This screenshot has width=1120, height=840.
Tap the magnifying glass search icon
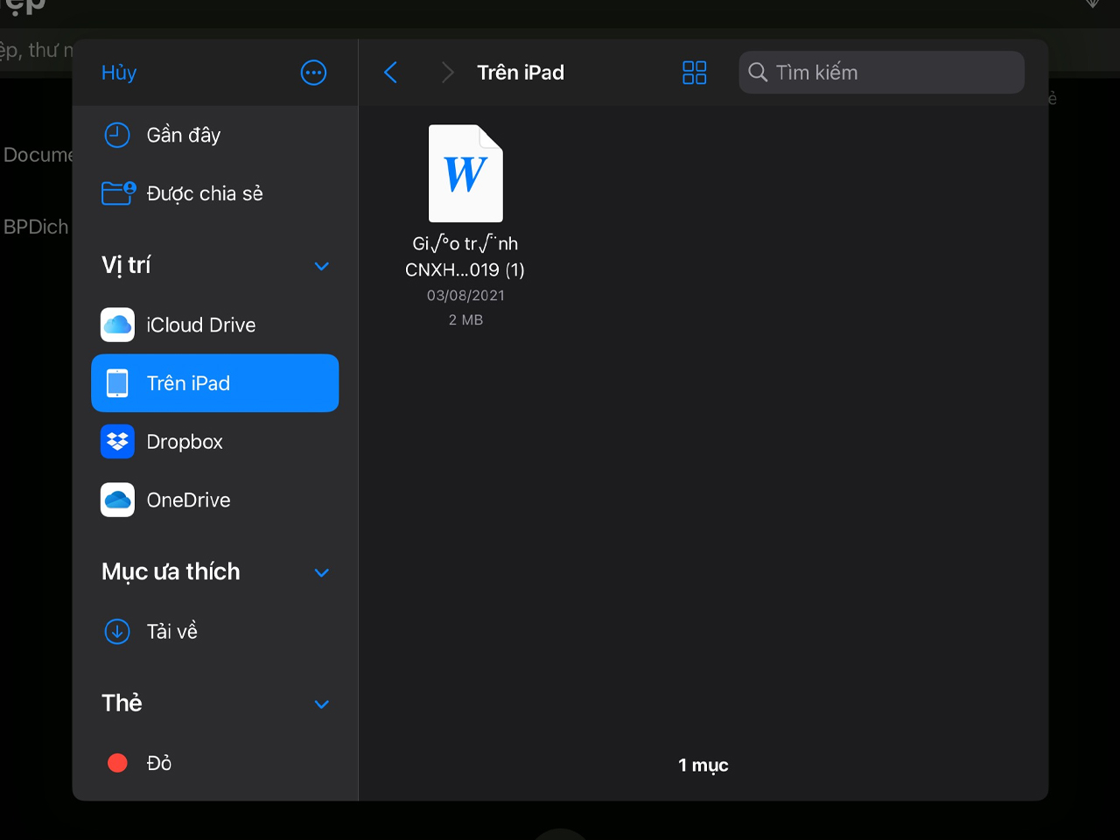point(758,73)
